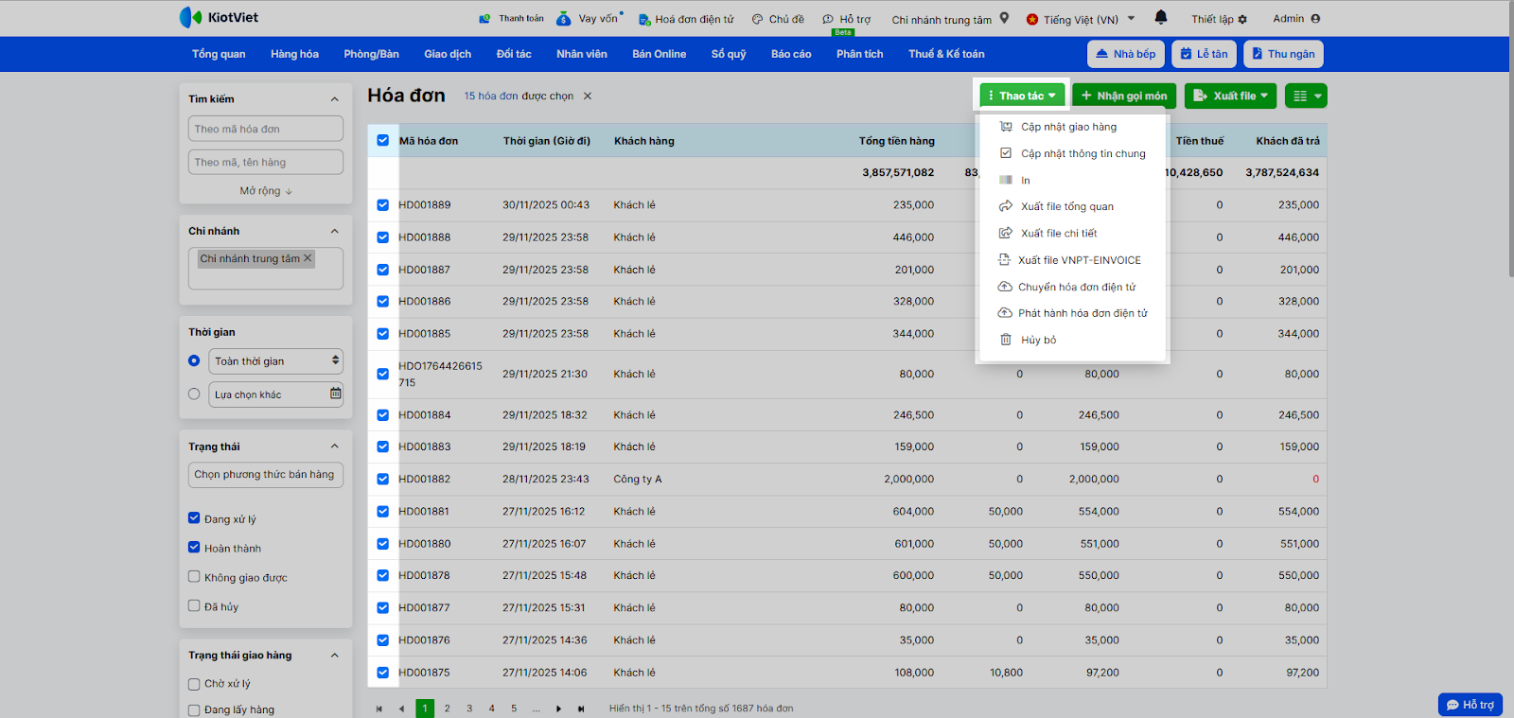1514x718 pixels.
Task: Select the Lựa chọn khác radio button
Action: (194, 394)
